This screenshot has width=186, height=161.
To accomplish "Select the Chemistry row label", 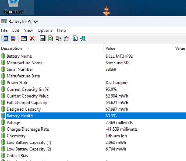I will point(16,136).
